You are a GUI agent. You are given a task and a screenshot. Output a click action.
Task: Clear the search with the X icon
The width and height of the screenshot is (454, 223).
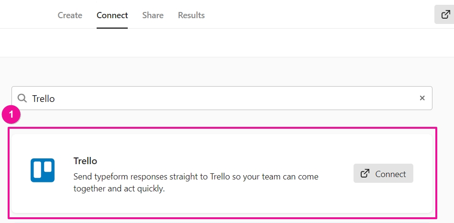point(422,98)
